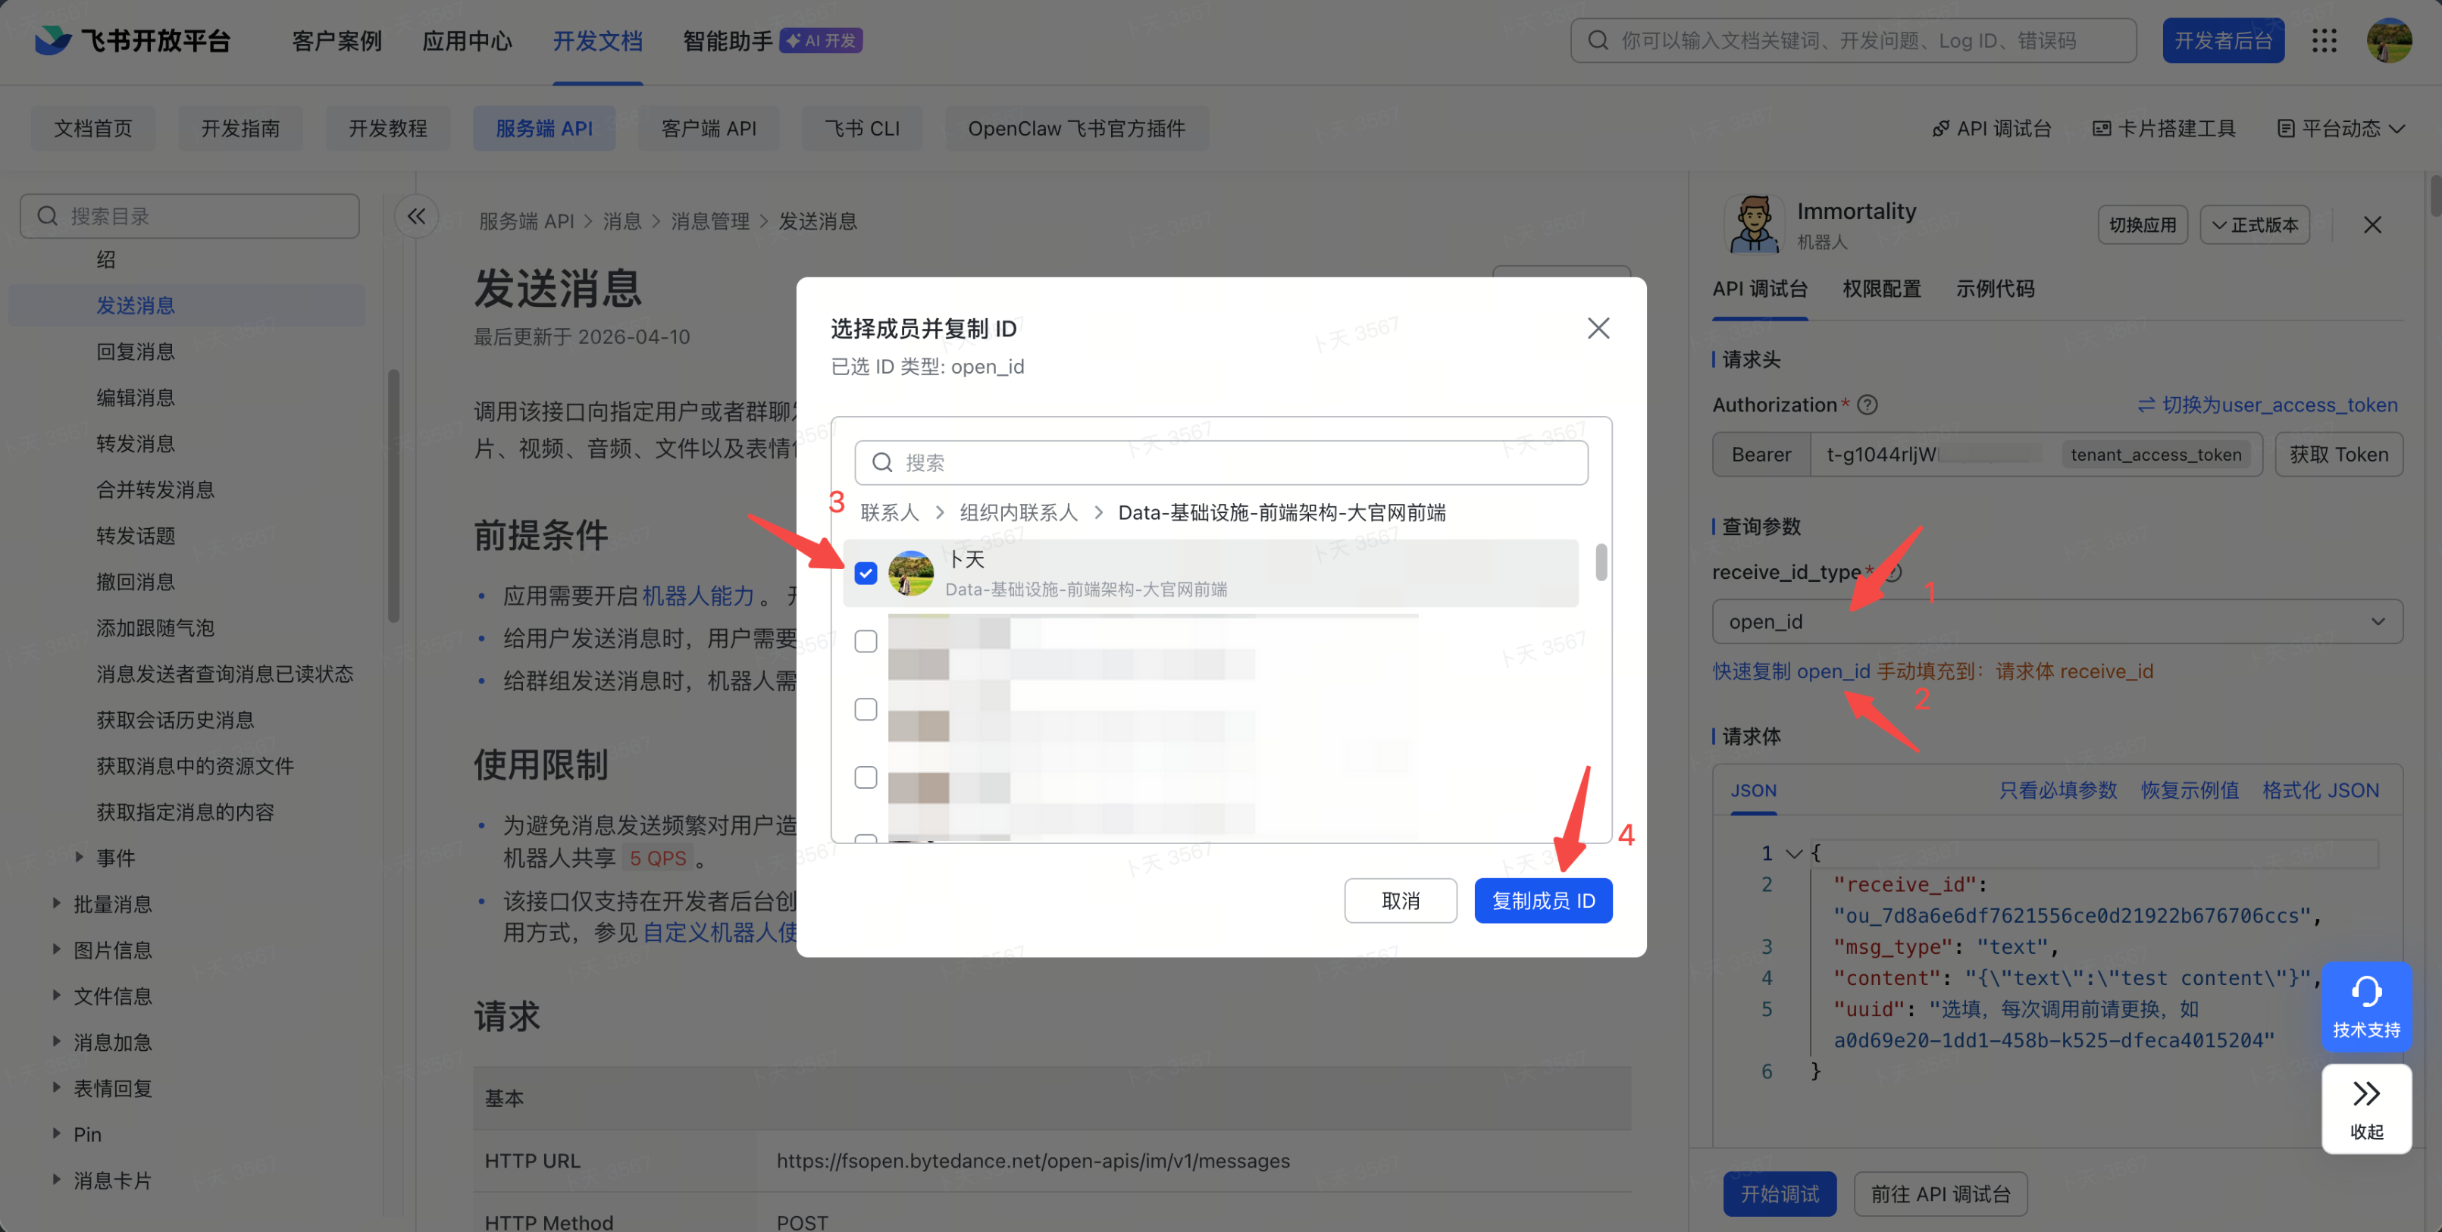Screen dimensions: 2442x1232
Task: Click 快速复制 open_id link
Action: coord(1791,671)
